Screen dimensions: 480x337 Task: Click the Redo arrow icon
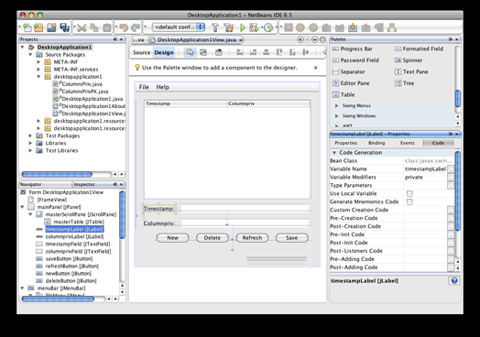[x=136, y=27]
